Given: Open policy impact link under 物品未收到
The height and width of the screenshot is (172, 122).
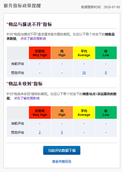Looking at the screenshot, I should click(x=27, y=98).
